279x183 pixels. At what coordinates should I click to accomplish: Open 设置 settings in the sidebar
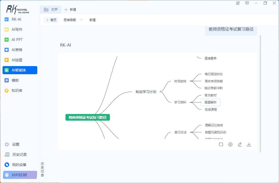click(15, 144)
